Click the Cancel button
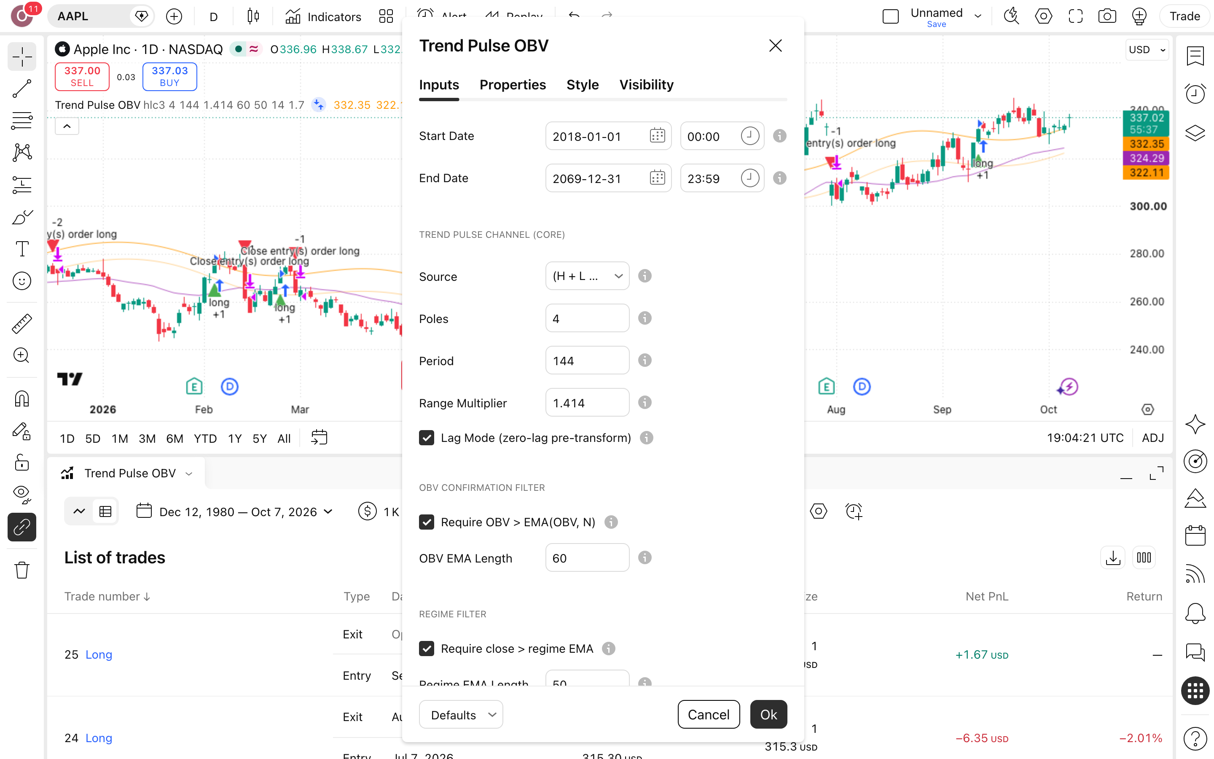The height and width of the screenshot is (759, 1214). (708, 714)
